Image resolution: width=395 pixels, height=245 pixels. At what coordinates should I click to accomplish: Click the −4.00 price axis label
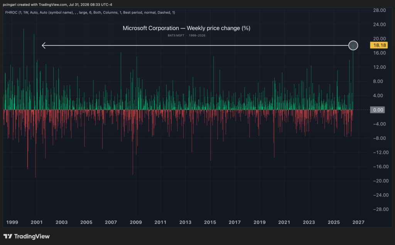pyautogui.click(x=380, y=124)
